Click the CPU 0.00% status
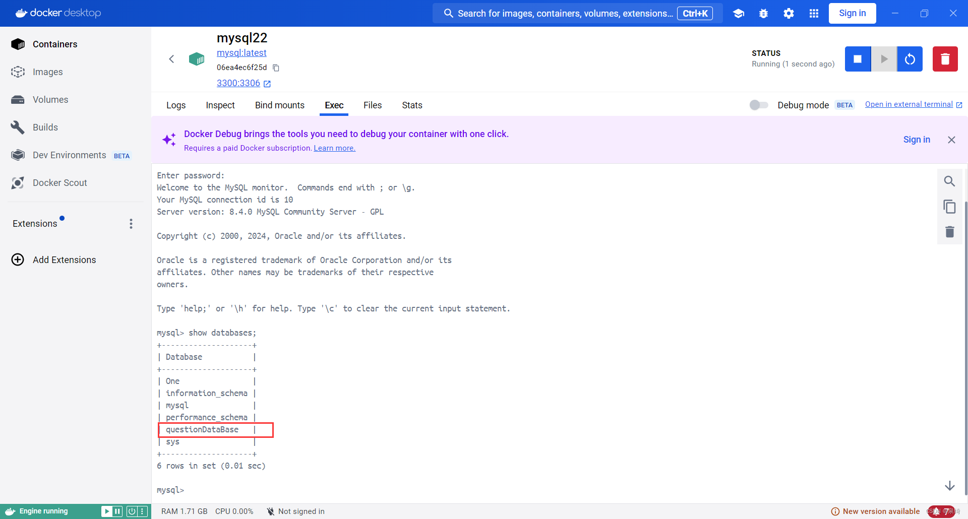The width and height of the screenshot is (968, 519). tap(234, 511)
